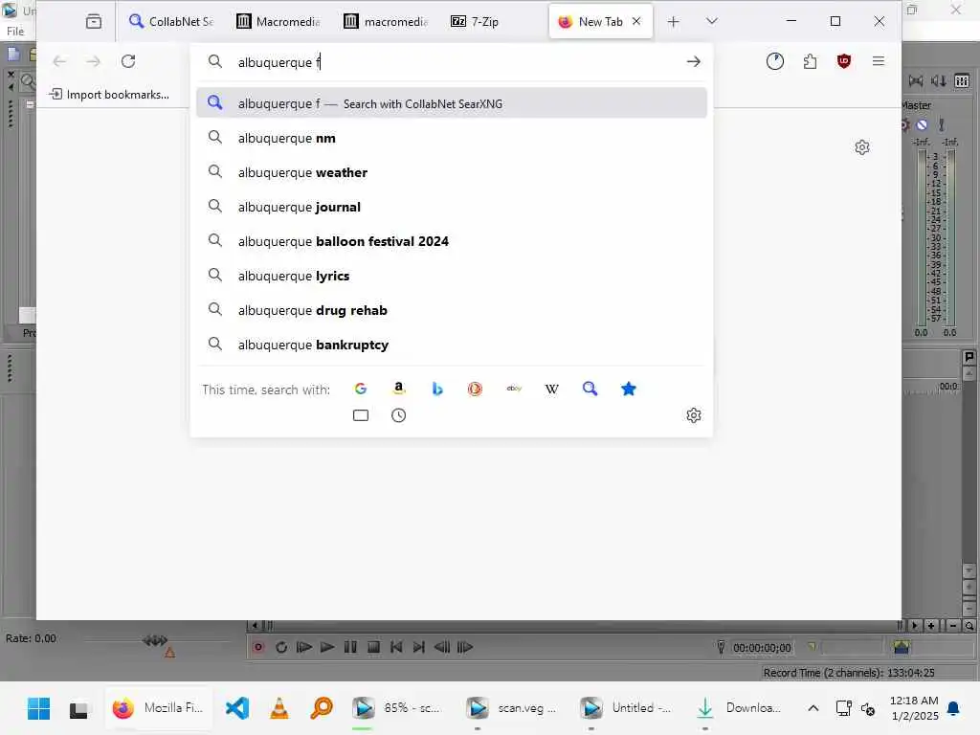Select suggestion albuquerque weather
This screenshot has height=735, width=980.
(452, 172)
